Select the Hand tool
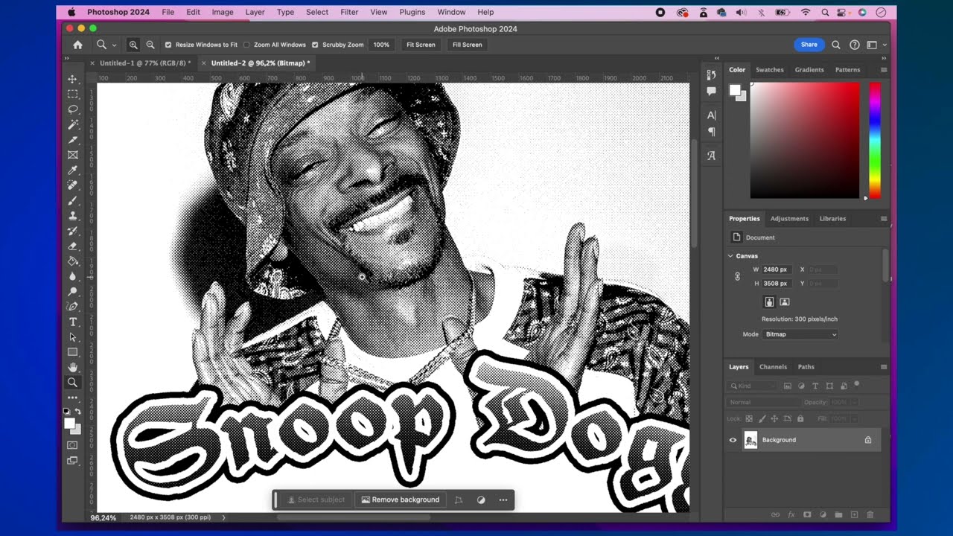This screenshot has width=953, height=536. point(73,368)
